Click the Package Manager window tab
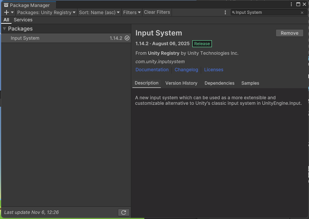 (28, 5)
